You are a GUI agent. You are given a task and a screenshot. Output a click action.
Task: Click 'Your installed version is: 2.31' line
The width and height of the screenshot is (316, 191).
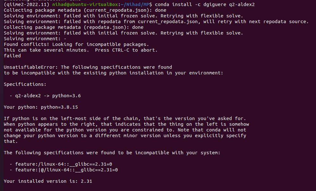48,181
